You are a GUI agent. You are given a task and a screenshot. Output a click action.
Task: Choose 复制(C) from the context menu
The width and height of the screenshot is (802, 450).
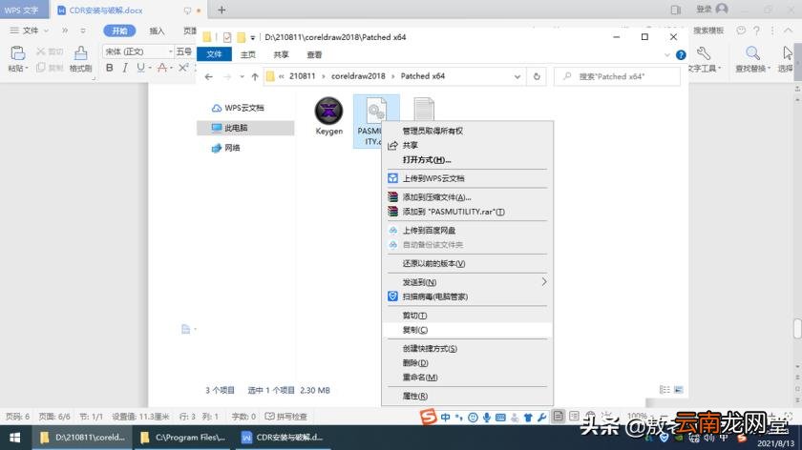468,330
